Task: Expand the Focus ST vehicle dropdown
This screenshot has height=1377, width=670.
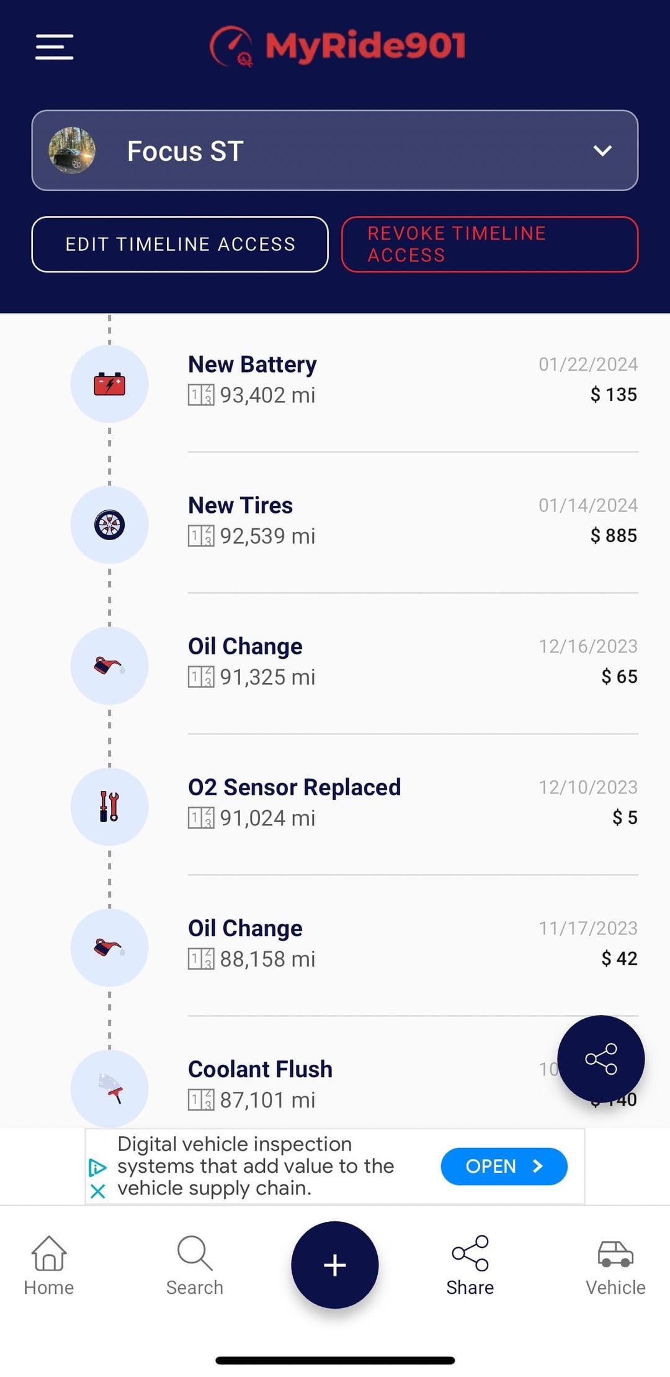Action: pos(602,151)
